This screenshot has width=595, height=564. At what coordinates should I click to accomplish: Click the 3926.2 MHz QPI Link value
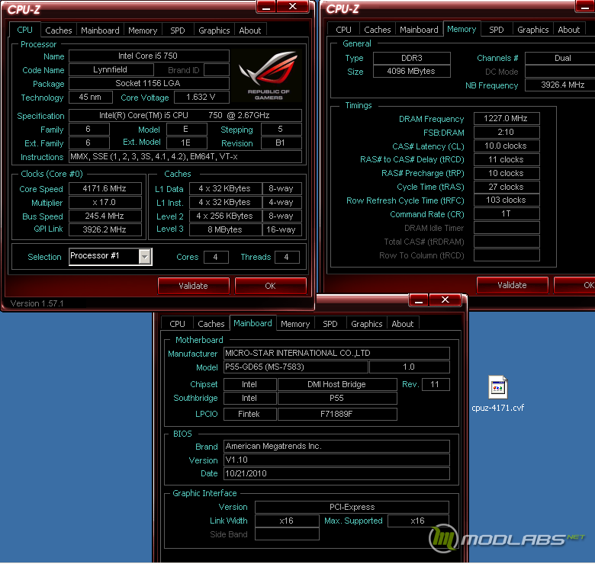pyautogui.click(x=105, y=229)
